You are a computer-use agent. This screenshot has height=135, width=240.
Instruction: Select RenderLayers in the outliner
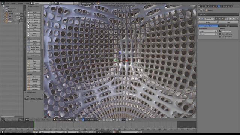pos(12,9)
